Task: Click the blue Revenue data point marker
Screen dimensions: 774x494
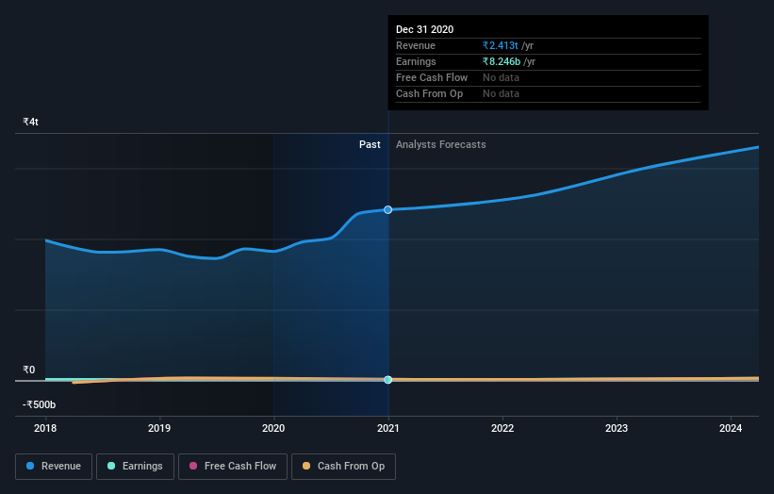Action: point(388,209)
